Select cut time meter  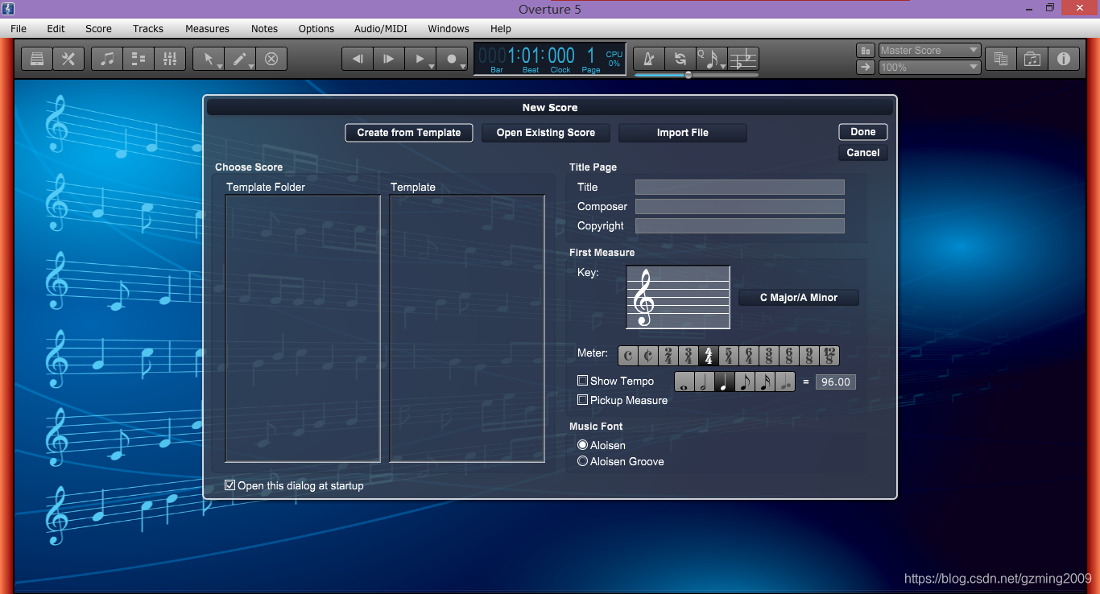tap(648, 356)
